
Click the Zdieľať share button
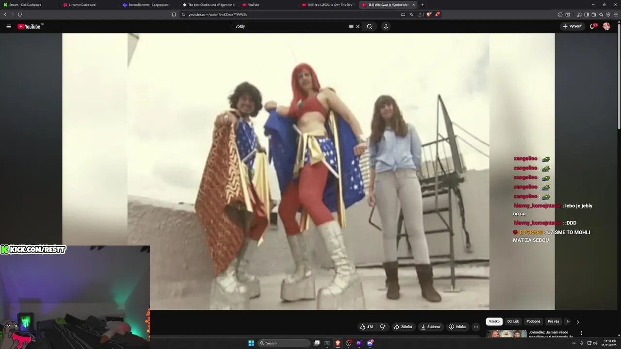[403, 327]
